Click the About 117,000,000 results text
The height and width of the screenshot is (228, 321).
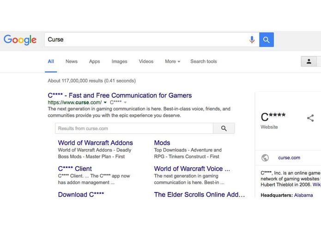pyautogui.click(x=92, y=81)
